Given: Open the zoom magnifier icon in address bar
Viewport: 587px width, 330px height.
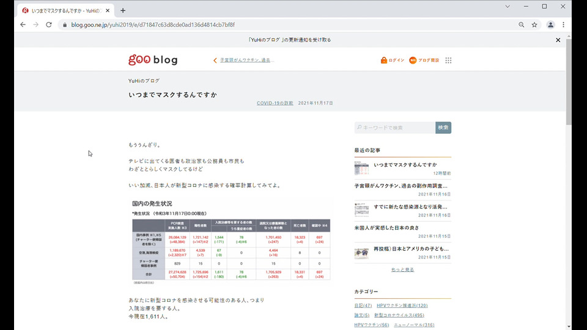Looking at the screenshot, I should [521, 24].
